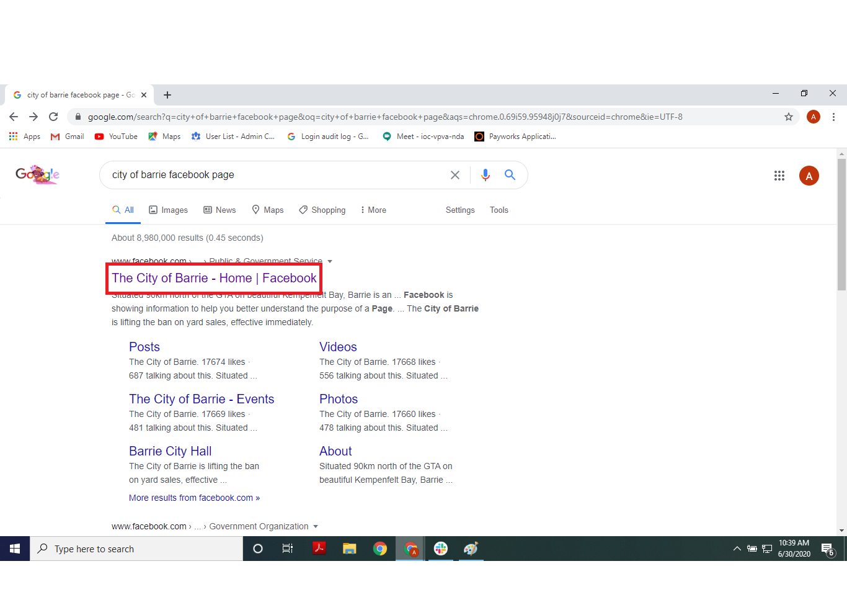Go back to the previous page
The width and height of the screenshot is (847, 592).
point(14,117)
